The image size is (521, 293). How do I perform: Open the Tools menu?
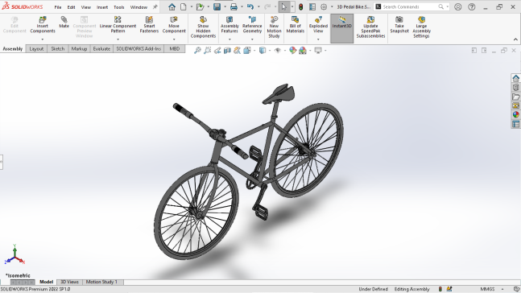coord(118,7)
